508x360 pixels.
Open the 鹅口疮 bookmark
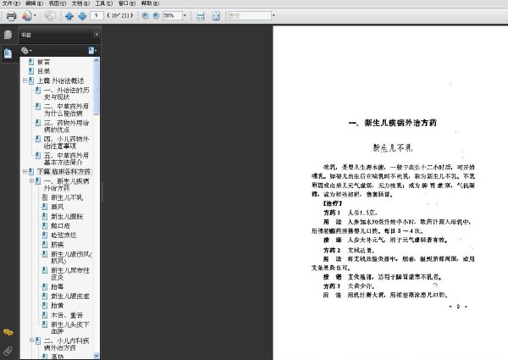pos(60,225)
